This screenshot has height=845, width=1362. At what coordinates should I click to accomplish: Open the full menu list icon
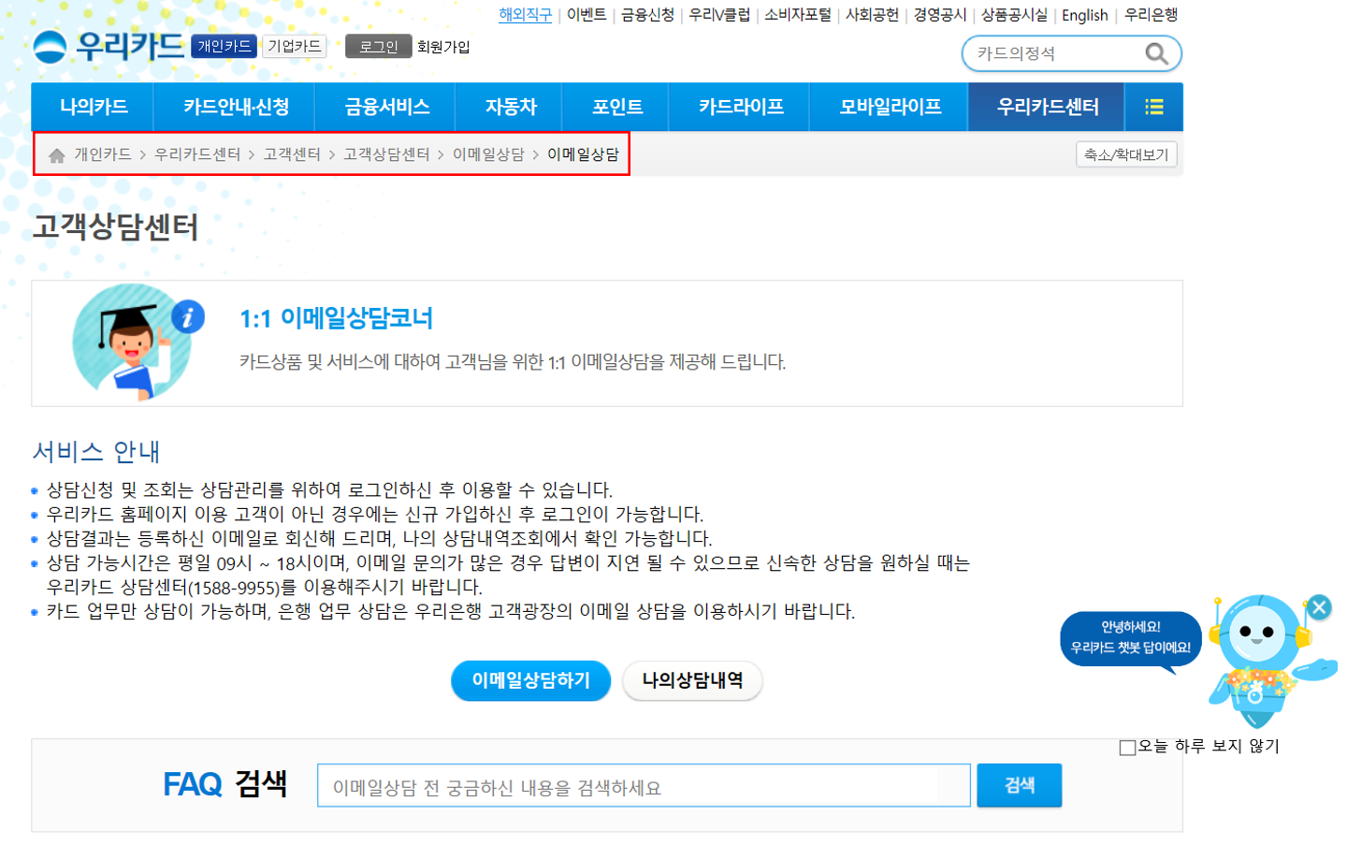tap(1154, 107)
